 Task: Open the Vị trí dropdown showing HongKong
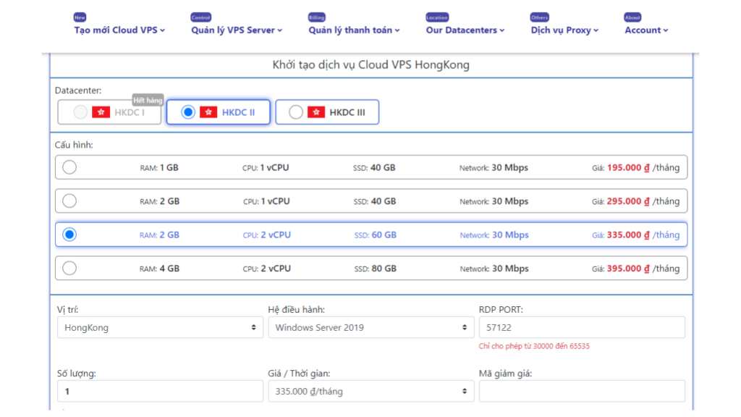tap(160, 327)
